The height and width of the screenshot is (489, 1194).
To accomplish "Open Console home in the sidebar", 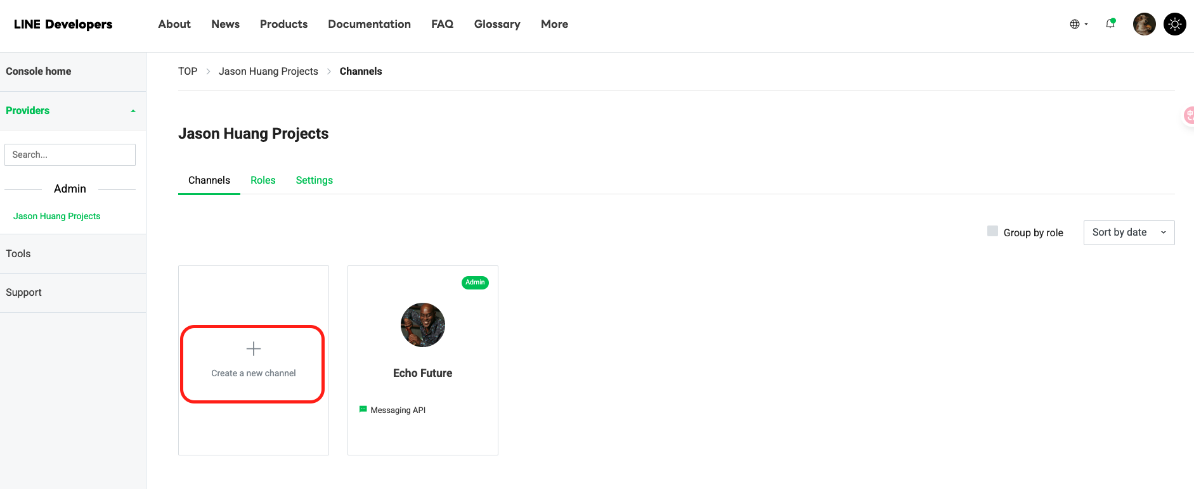I will (39, 72).
